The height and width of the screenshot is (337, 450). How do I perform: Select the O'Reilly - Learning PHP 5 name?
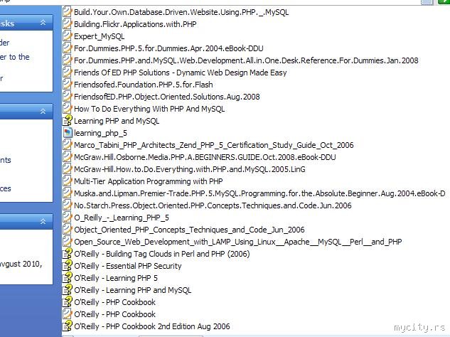pyautogui.click(x=116, y=278)
